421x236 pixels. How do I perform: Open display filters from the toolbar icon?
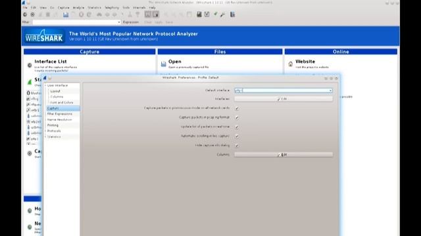(207, 14)
